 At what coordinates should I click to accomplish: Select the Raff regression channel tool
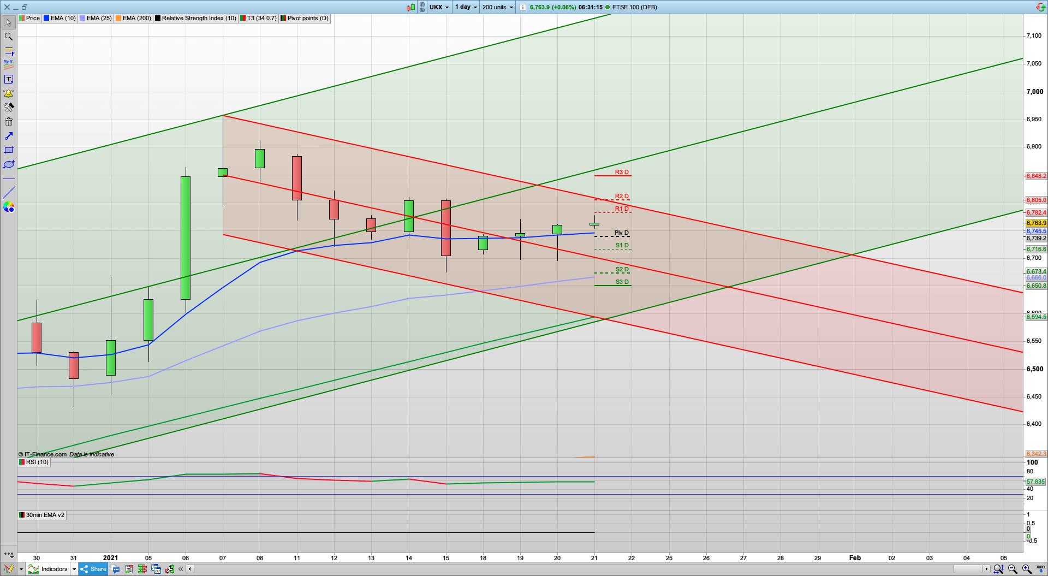coord(9,64)
